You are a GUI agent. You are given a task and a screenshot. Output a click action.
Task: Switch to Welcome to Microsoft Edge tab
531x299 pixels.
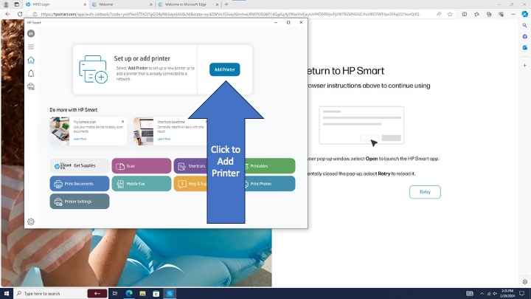tap(187, 4)
